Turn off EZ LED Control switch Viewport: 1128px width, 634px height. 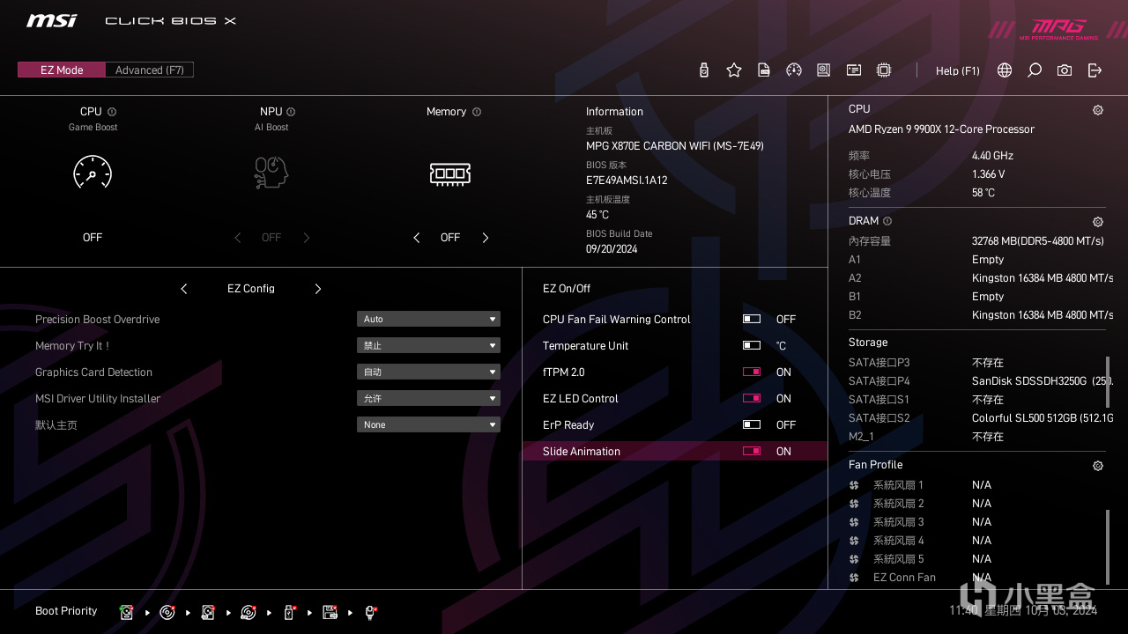pyautogui.click(x=752, y=398)
